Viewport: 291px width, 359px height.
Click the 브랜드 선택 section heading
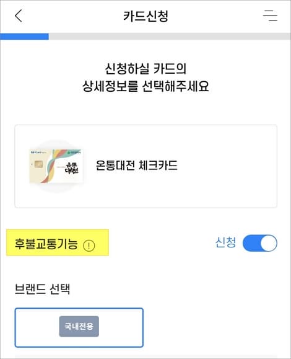(42, 289)
